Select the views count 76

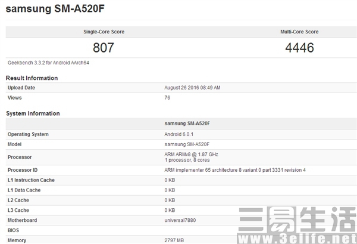point(167,98)
